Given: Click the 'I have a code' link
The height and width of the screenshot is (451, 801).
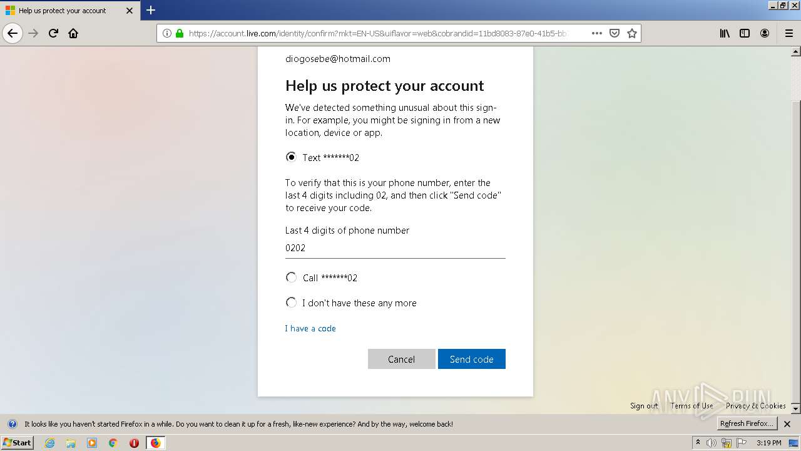Looking at the screenshot, I should click(310, 328).
